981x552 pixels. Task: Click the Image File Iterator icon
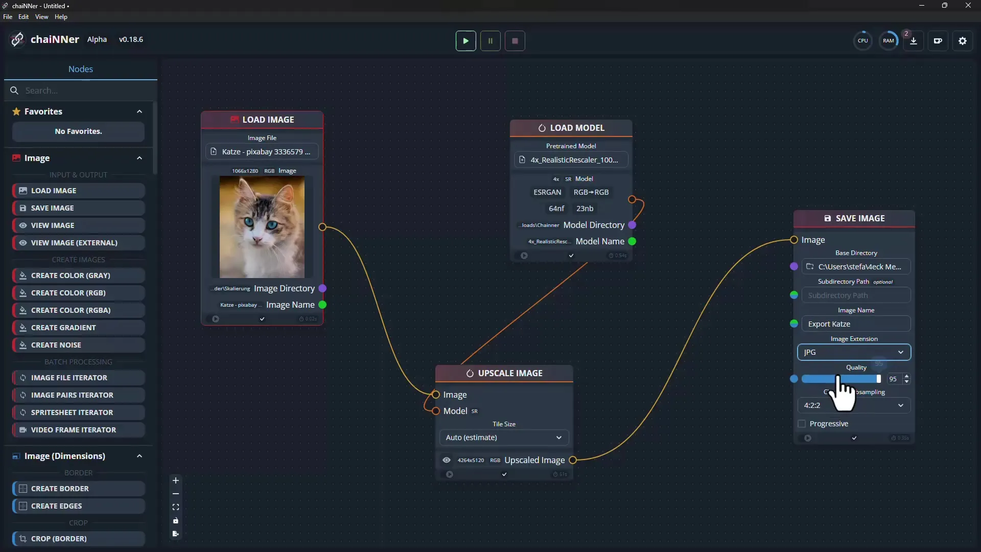click(x=23, y=377)
